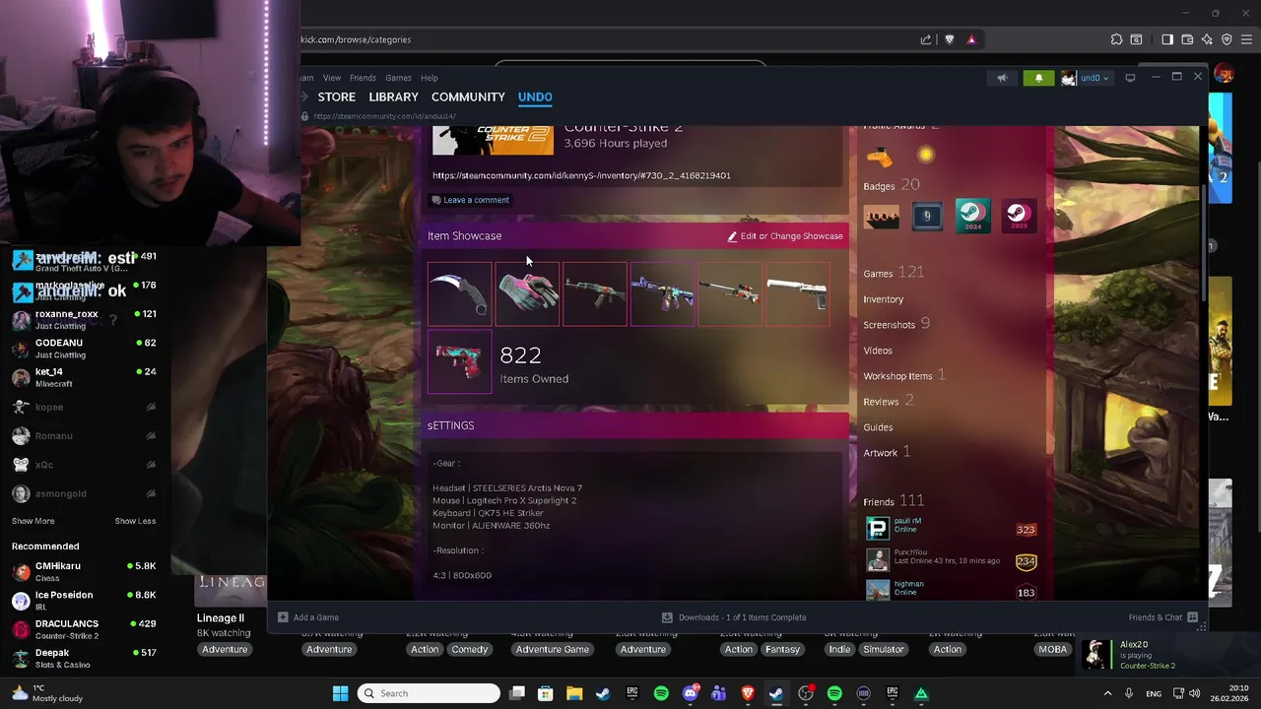This screenshot has width=1261, height=709.
Task: Select the white pistol showcase item
Action: (x=798, y=293)
